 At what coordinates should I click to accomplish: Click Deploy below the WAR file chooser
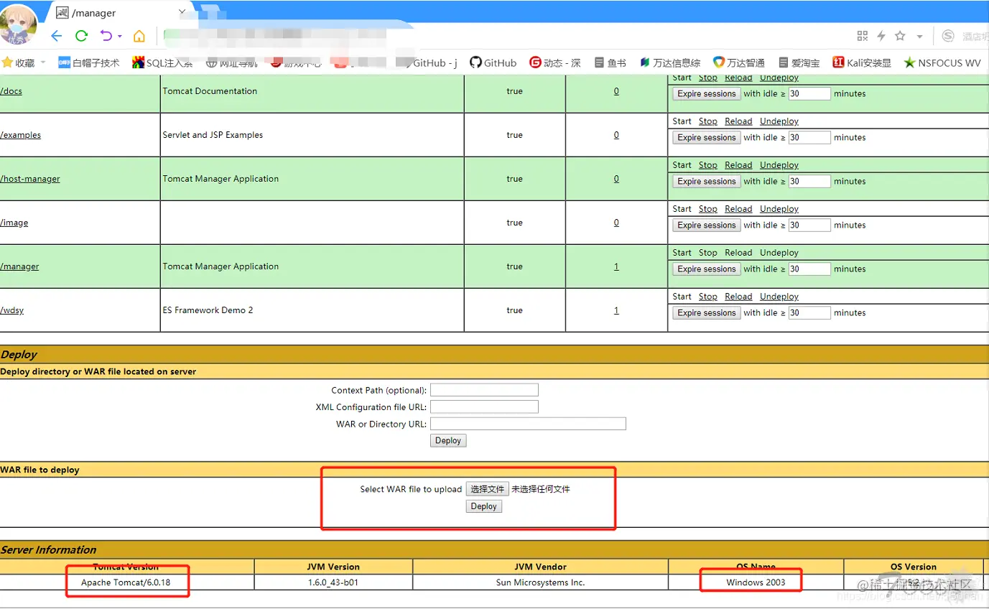(484, 506)
